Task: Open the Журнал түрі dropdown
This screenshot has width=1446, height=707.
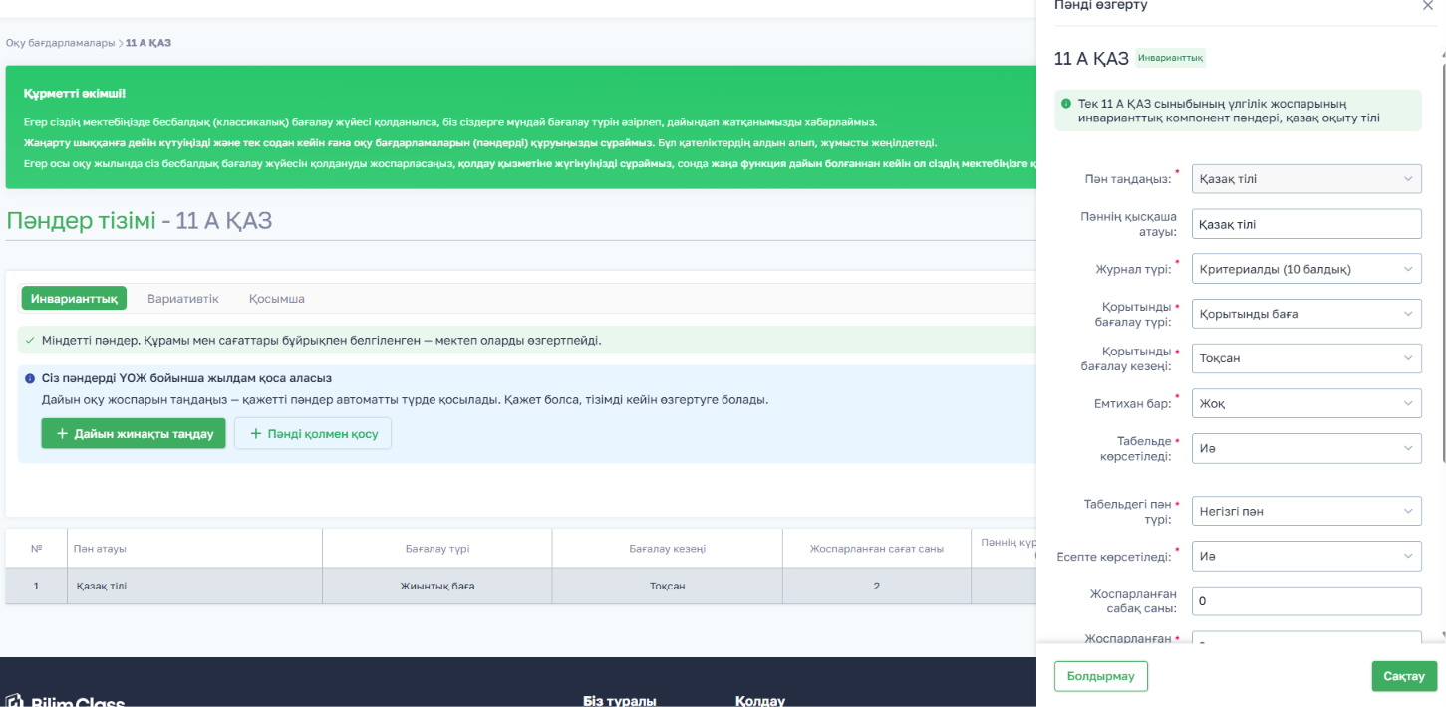Action: 1306,269
